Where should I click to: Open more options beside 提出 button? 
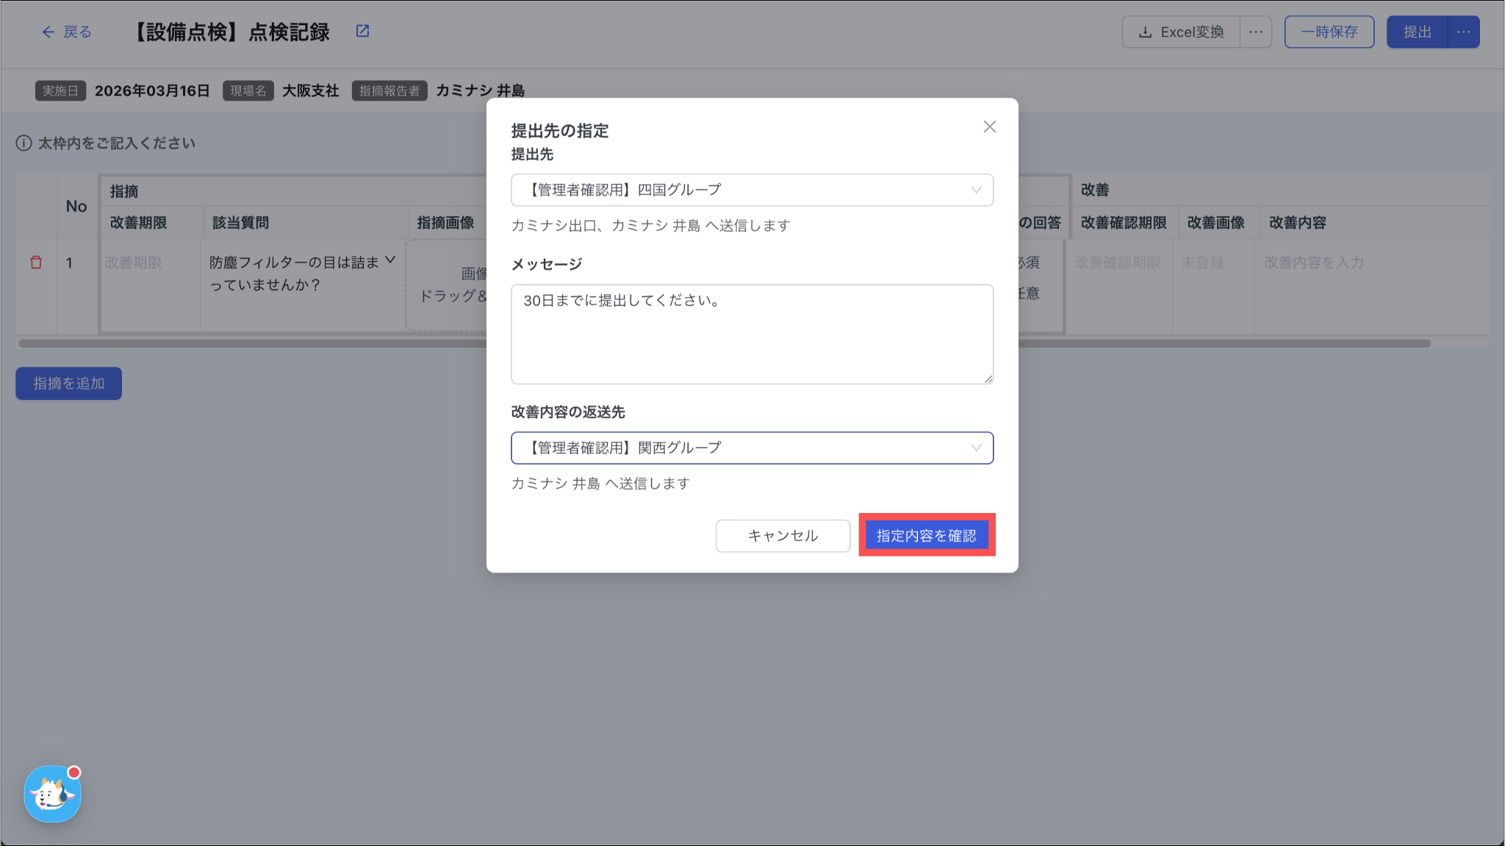[1463, 32]
